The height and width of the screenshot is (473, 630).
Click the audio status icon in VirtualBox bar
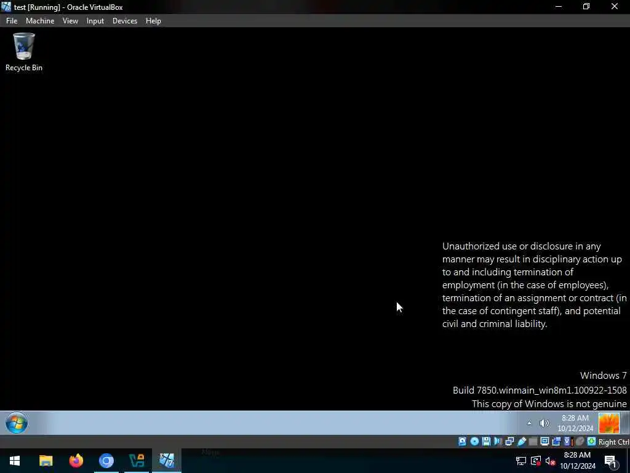pos(498,442)
